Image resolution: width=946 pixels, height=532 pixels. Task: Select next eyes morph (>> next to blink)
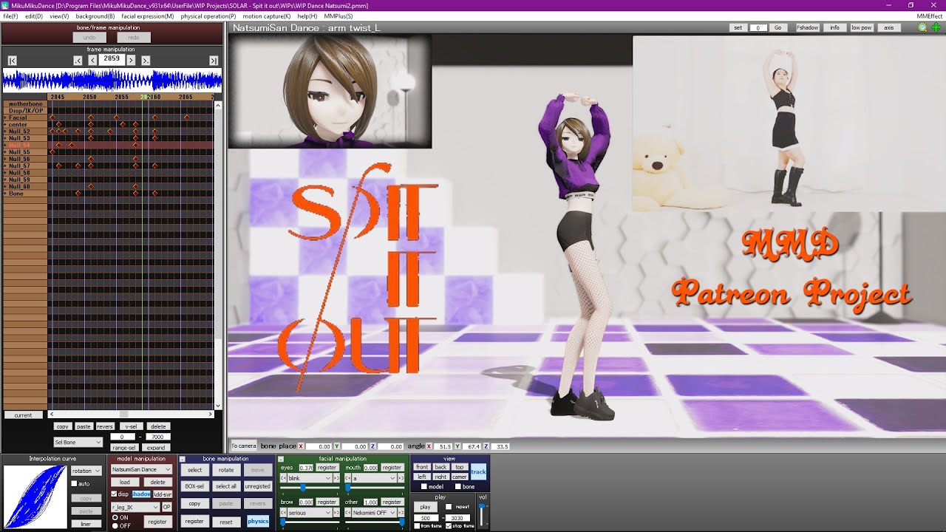click(x=336, y=478)
